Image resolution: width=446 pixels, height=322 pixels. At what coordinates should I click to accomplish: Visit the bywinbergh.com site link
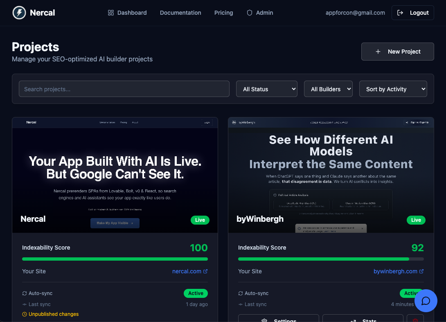click(399, 271)
